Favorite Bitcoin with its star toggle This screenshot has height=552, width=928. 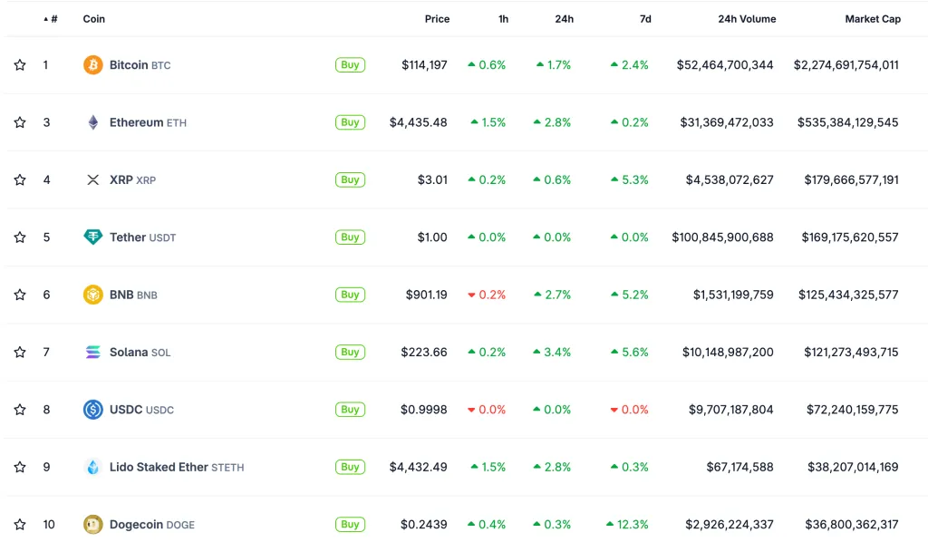pyautogui.click(x=20, y=65)
